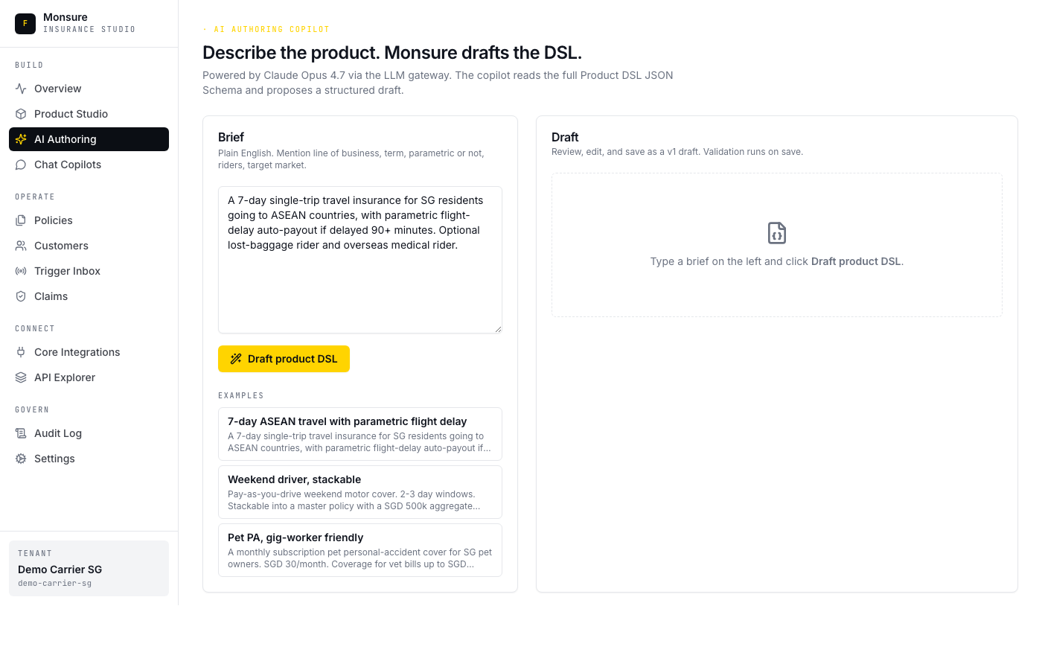Screen dimensions: 1042x670
Task: Click the Brief textarea resize handle
Action: pyautogui.click(x=498, y=329)
